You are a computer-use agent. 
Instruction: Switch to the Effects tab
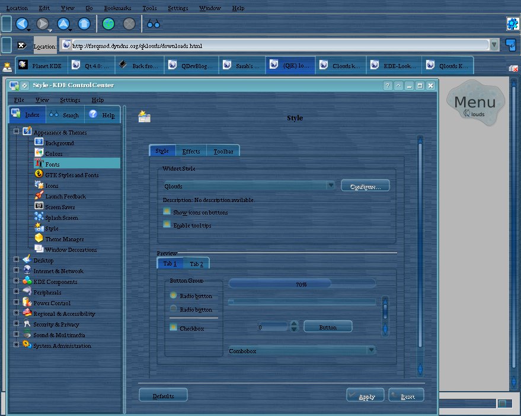pos(191,151)
